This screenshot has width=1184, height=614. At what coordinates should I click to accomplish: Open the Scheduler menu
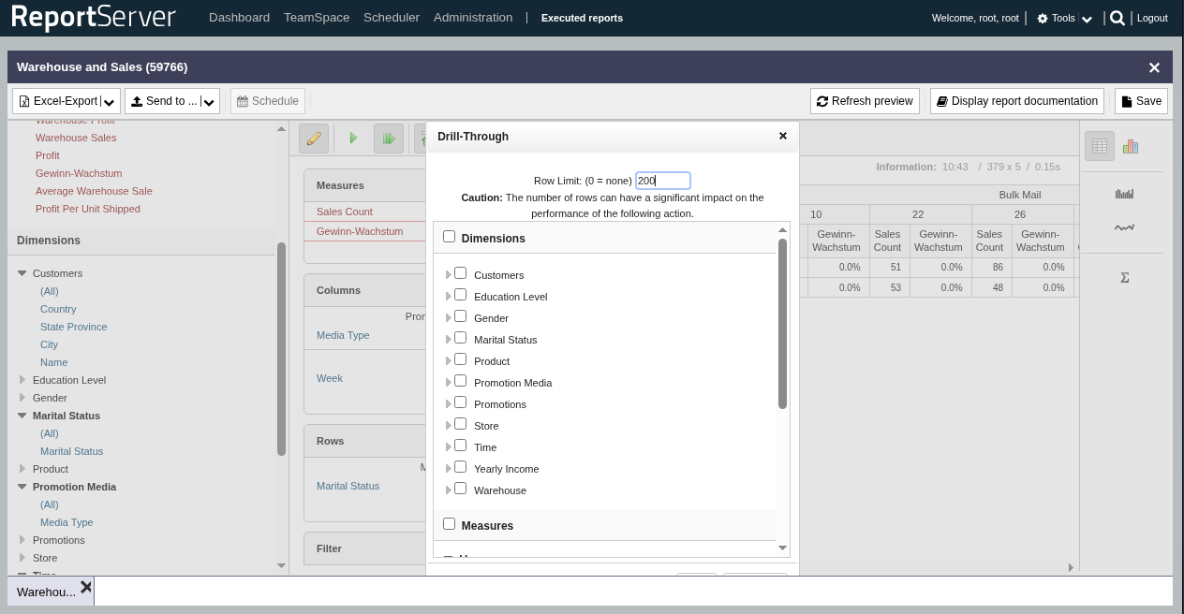(392, 18)
